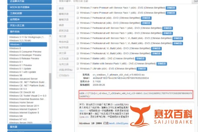
Task: Expand the 应用程序 sidebar section
Action: [30, 20]
